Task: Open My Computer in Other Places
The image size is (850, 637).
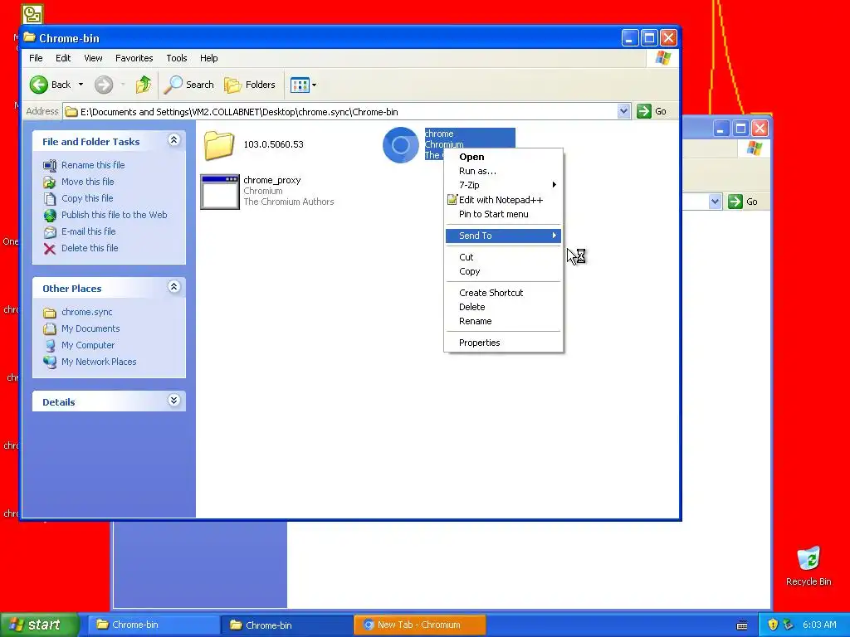Action: [x=88, y=345]
